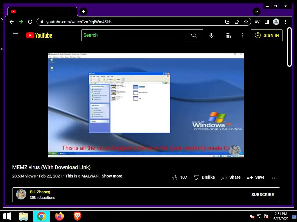297x222 pixels.
Task: Select the YouTube browser tab
Action: point(42,12)
